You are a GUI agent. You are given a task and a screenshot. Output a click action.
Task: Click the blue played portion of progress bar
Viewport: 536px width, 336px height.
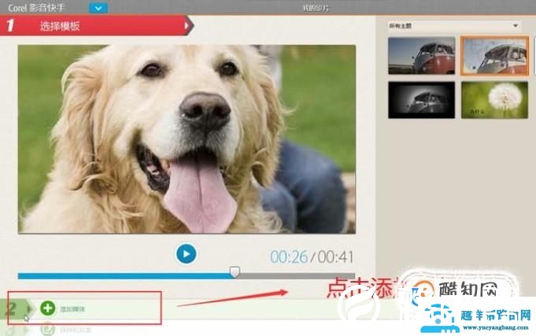(118, 275)
